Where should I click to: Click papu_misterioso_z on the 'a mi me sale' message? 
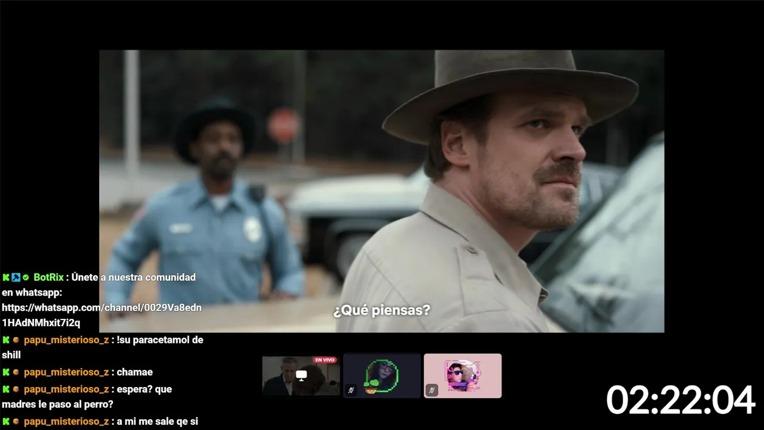[x=66, y=422]
